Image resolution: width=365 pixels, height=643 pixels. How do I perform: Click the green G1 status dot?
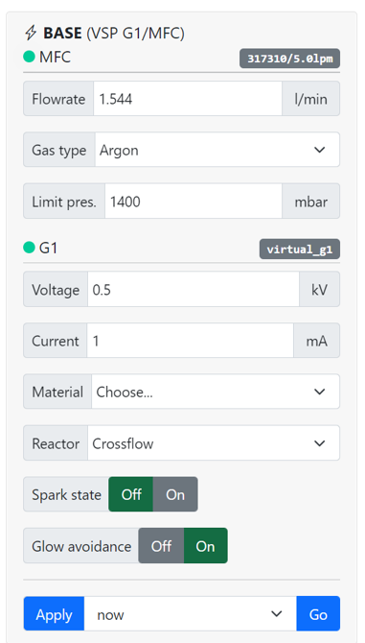click(x=29, y=248)
